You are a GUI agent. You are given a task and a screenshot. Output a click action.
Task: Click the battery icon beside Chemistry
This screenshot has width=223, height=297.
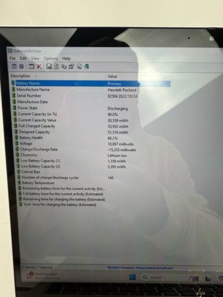point(17,155)
